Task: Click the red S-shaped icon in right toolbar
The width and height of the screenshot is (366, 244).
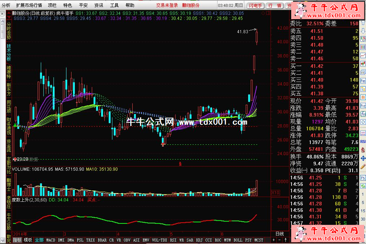Action: tap(363, 150)
